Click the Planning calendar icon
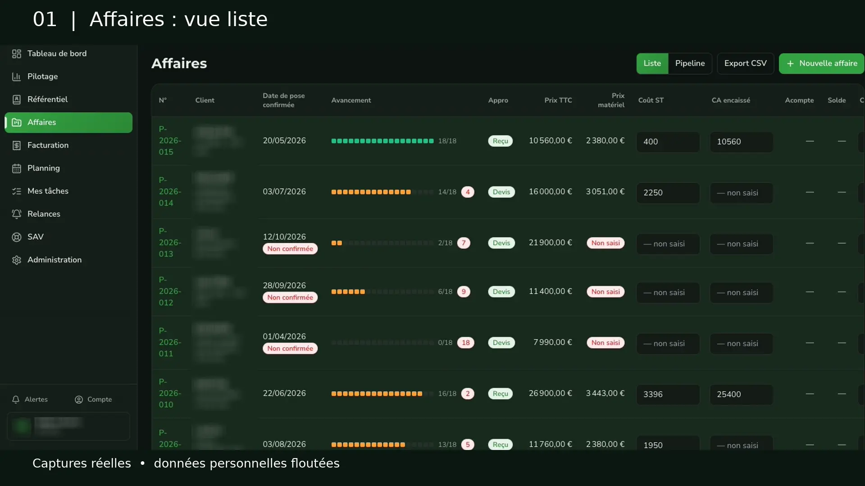The image size is (865, 486). (17, 168)
